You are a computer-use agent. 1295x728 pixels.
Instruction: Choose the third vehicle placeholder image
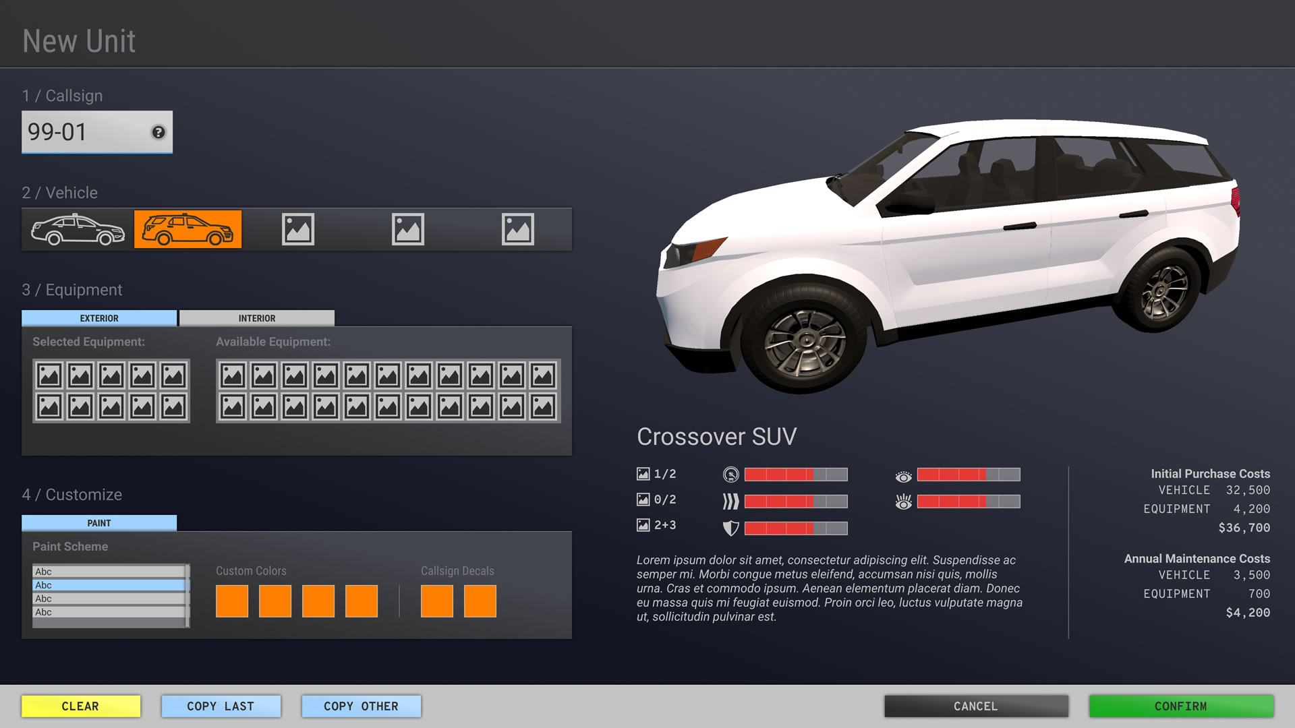point(297,230)
